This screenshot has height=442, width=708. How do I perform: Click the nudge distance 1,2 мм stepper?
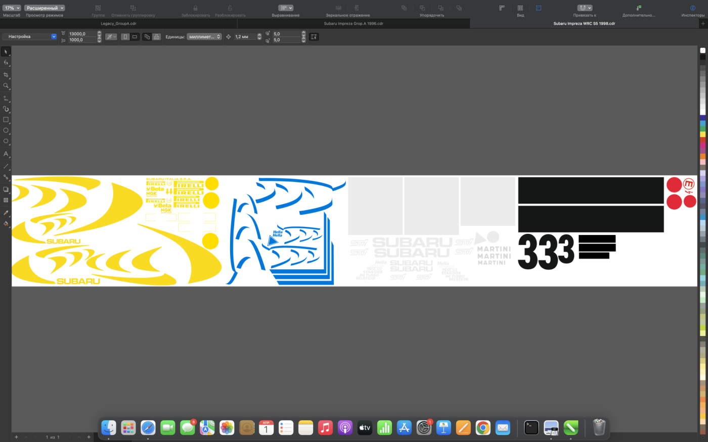259,37
